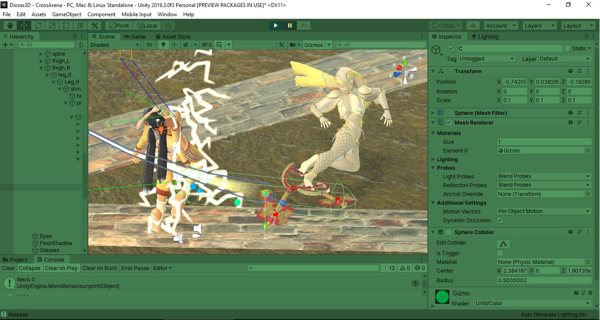Screen dimensions: 600x320
Task: Open the Scene component tools icon
Action: point(282,45)
